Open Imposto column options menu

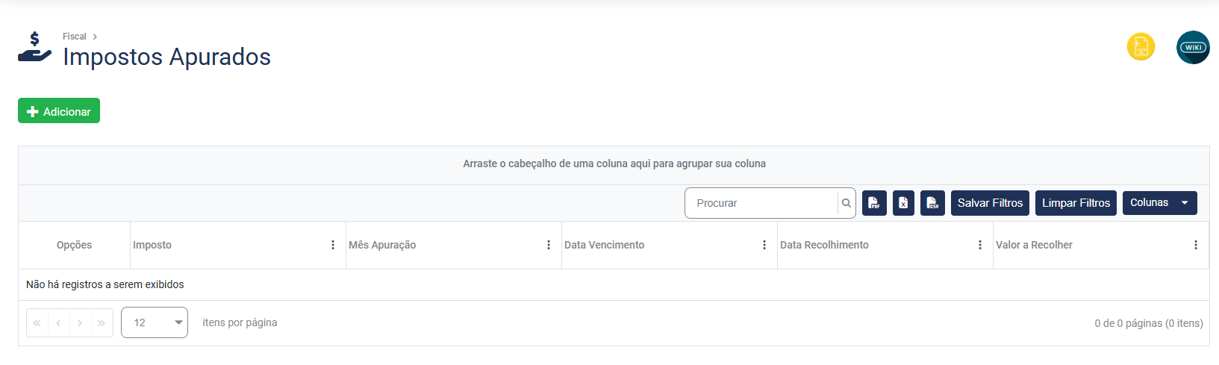click(333, 245)
